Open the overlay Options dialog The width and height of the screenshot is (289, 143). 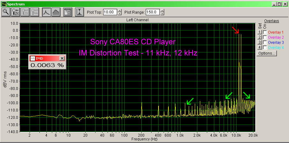pyautogui.click(x=267, y=53)
